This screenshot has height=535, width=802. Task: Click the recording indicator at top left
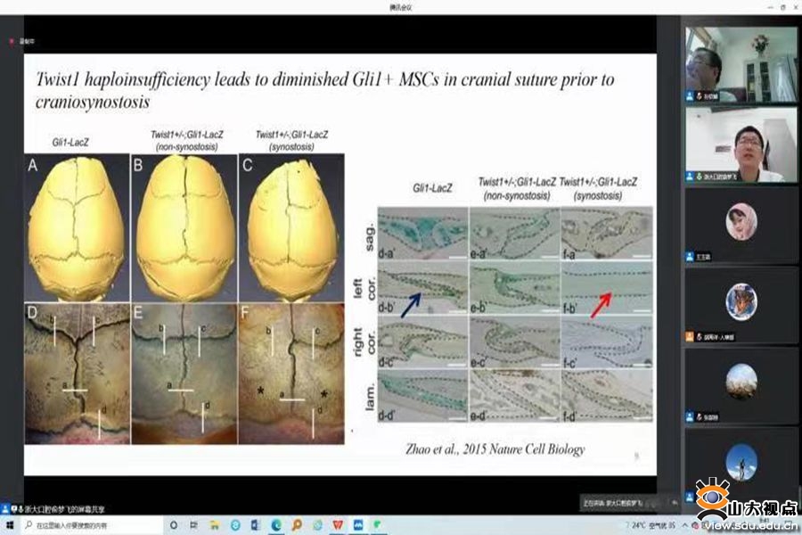click(27, 41)
